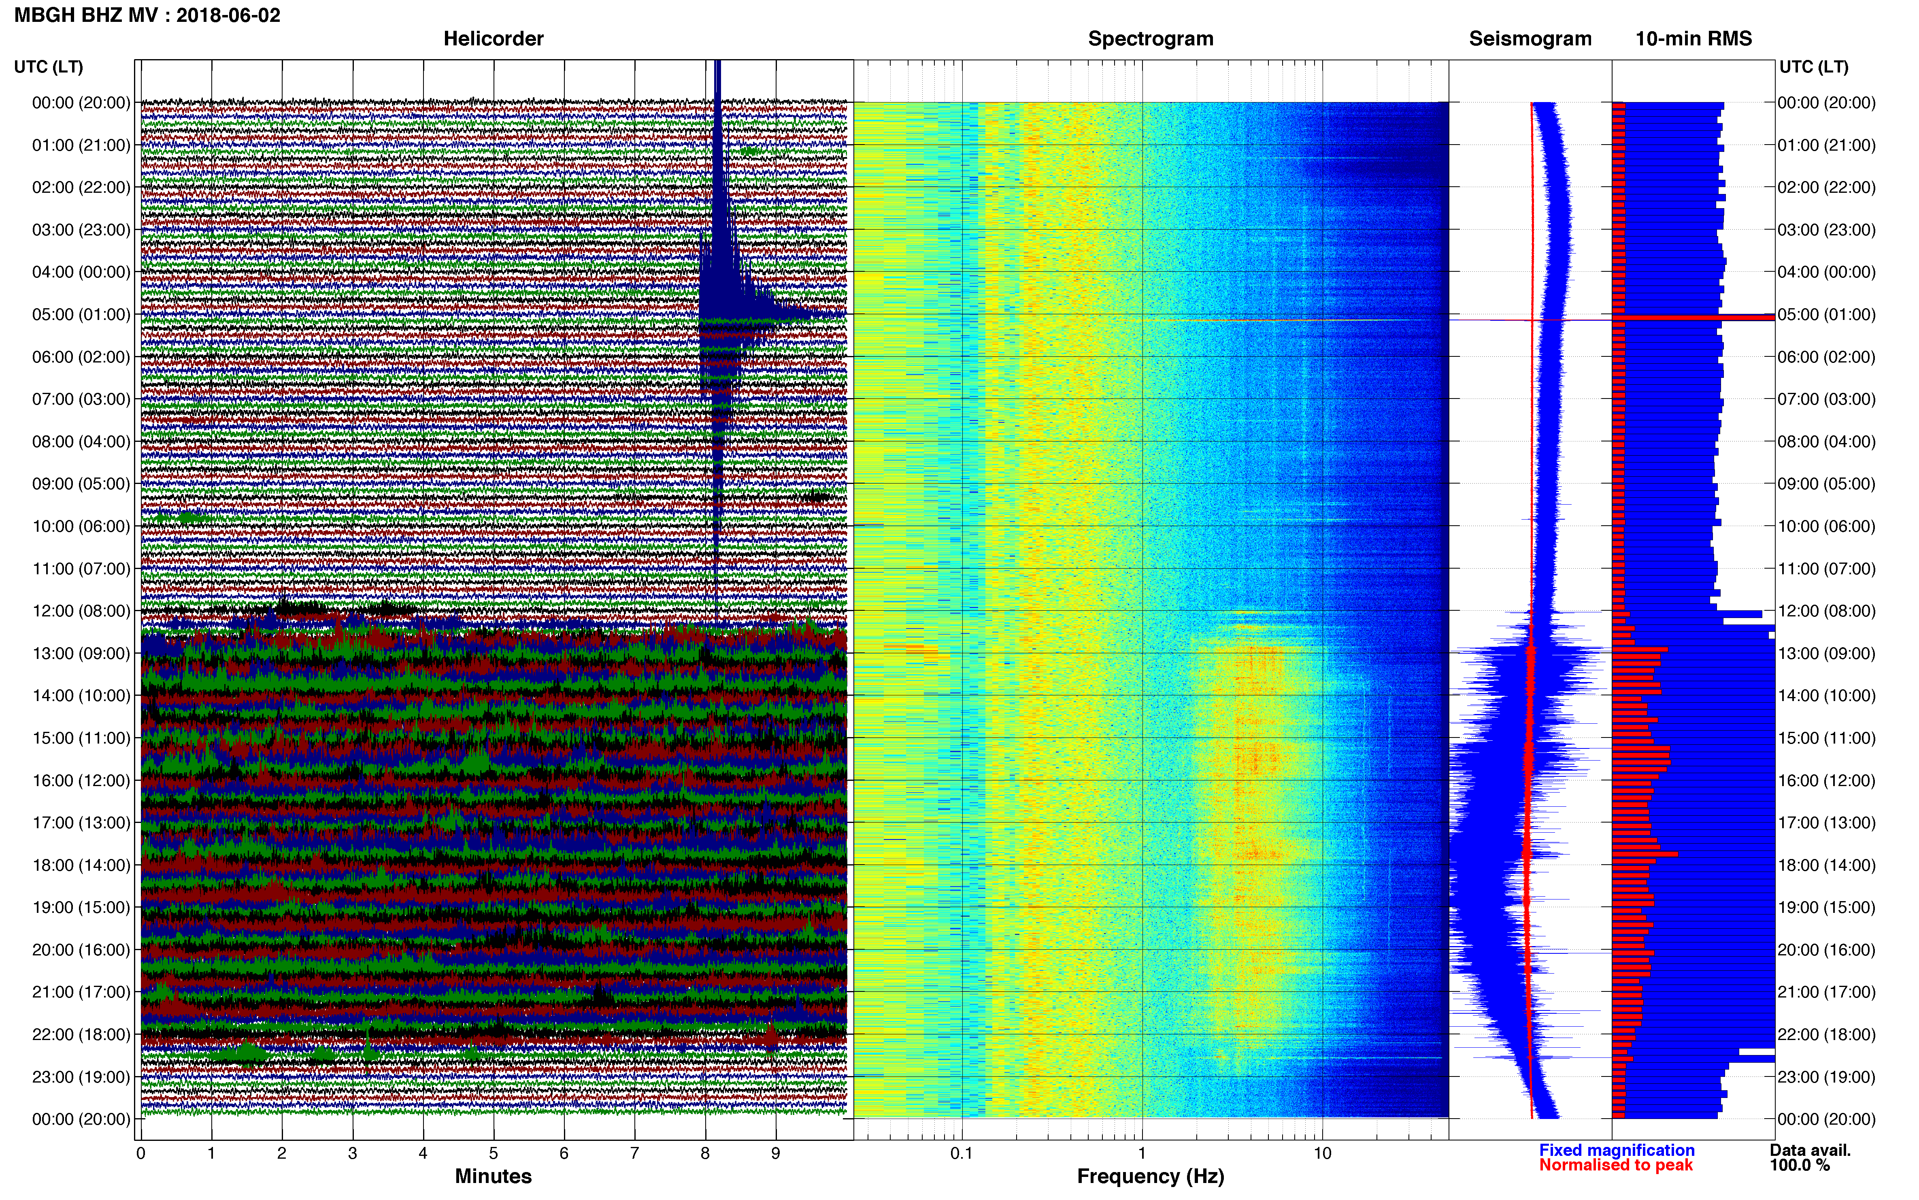Click the right time label 05:00 (01:00)
Screen dimensions: 1919x1200
pyautogui.click(x=1827, y=314)
